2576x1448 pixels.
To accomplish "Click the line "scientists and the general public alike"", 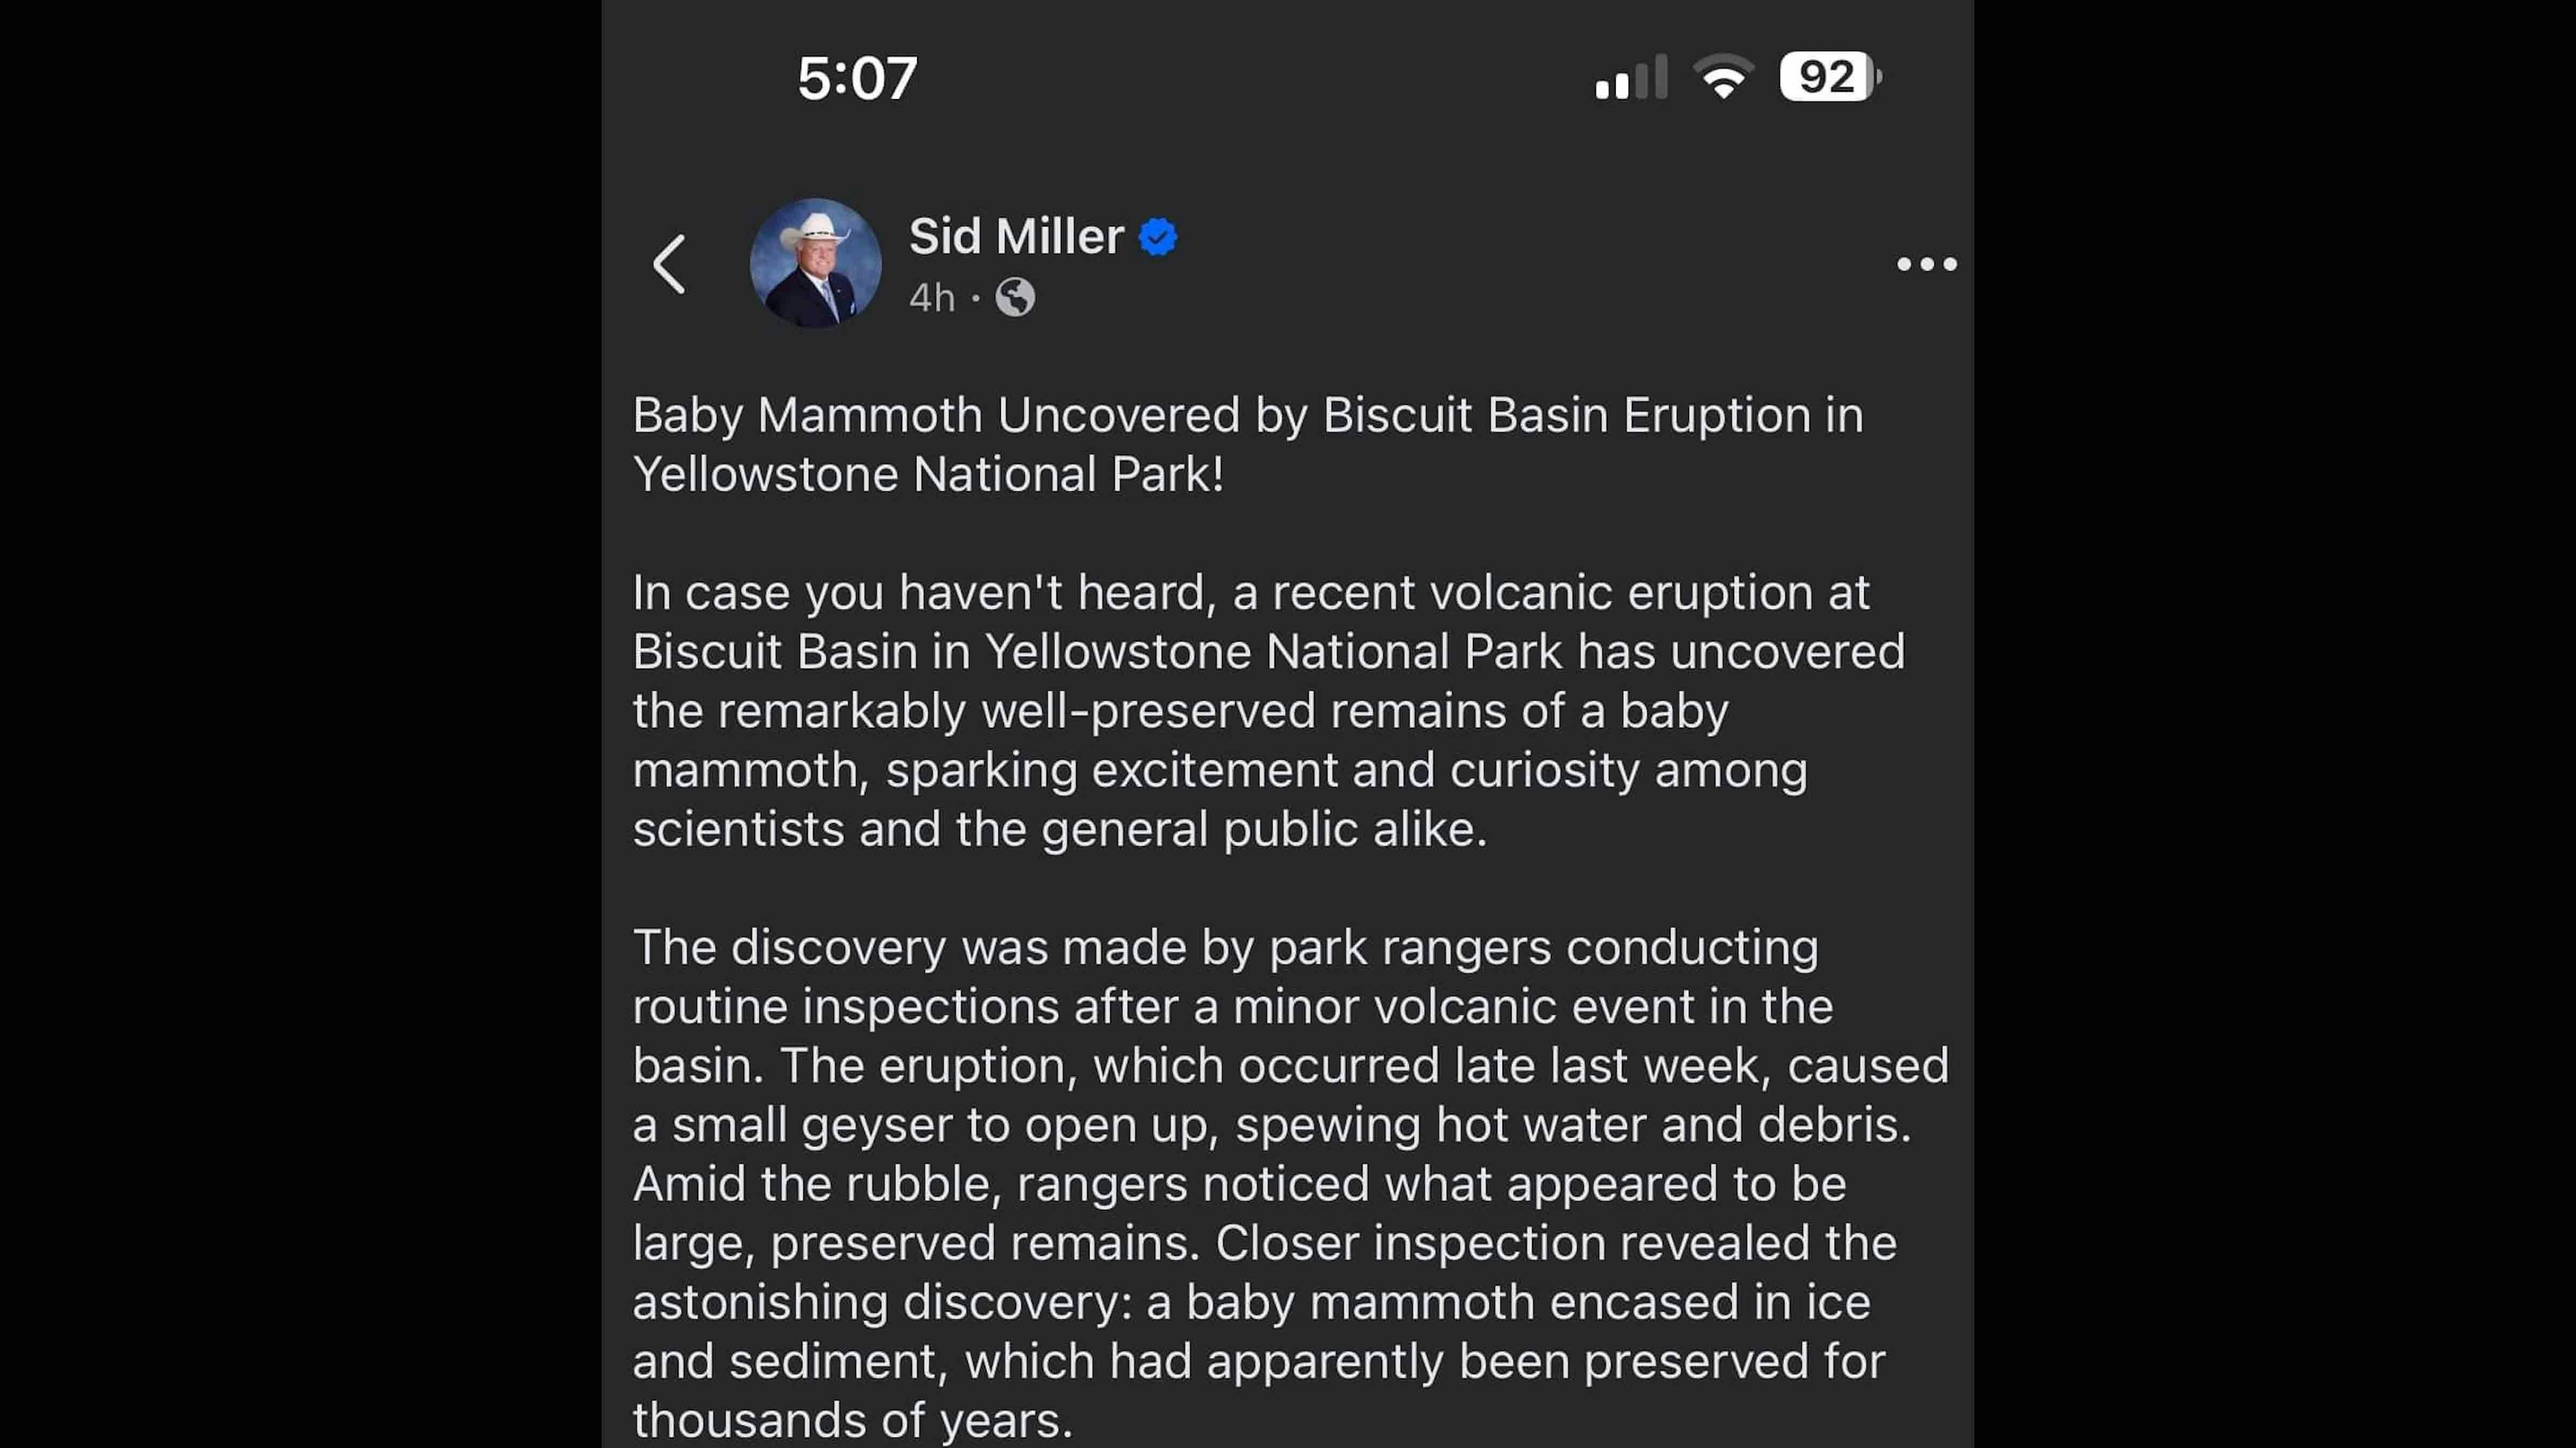I will pos(1059,830).
